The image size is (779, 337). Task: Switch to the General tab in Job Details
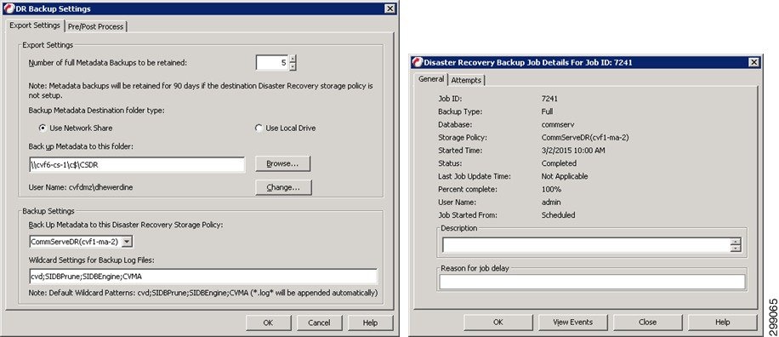pyautogui.click(x=431, y=78)
